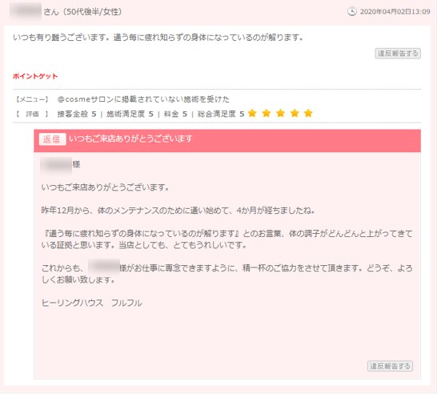Click the blurred name before 様 in reply
Viewport: 437px width, 394px height.
pos(56,165)
